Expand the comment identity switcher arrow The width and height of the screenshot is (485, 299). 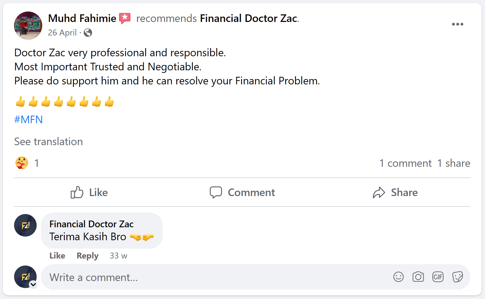(33, 284)
